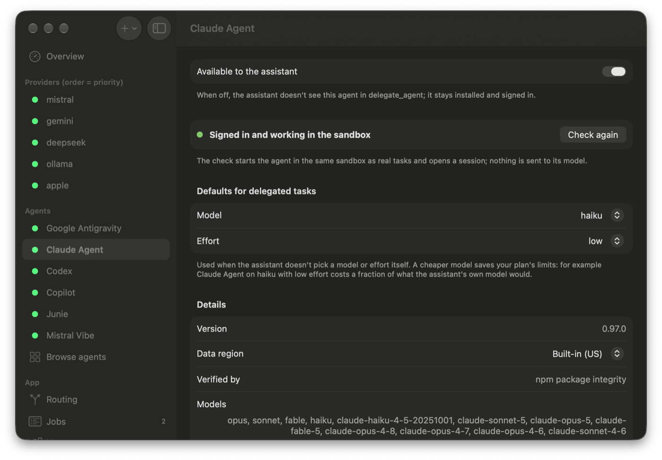Toggle the sidebar visibility button
Image resolution: width=662 pixels, height=460 pixels.
pos(159,28)
